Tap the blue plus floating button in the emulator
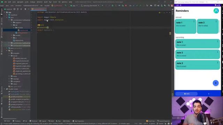This screenshot has width=223, height=125. pos(216,83)
